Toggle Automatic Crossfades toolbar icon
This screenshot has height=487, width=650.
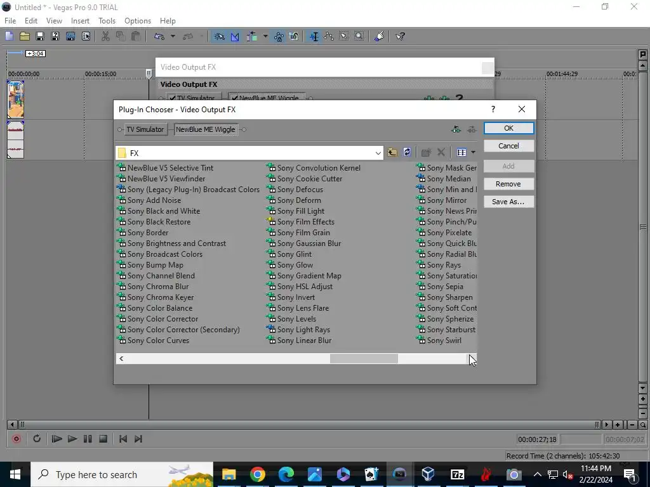click(235, 36)
